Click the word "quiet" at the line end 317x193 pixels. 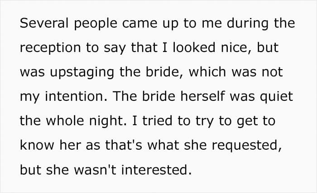point(276,97)
